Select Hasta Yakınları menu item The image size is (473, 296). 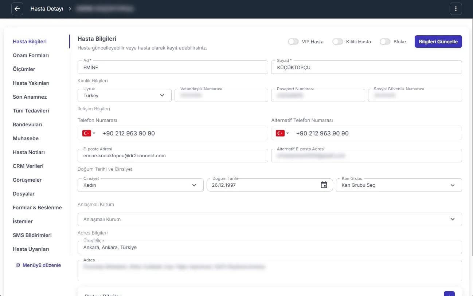point(31,83)
